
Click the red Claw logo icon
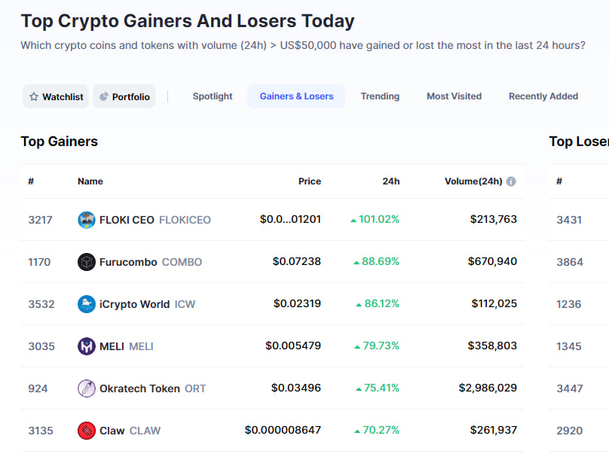[86, 431]
